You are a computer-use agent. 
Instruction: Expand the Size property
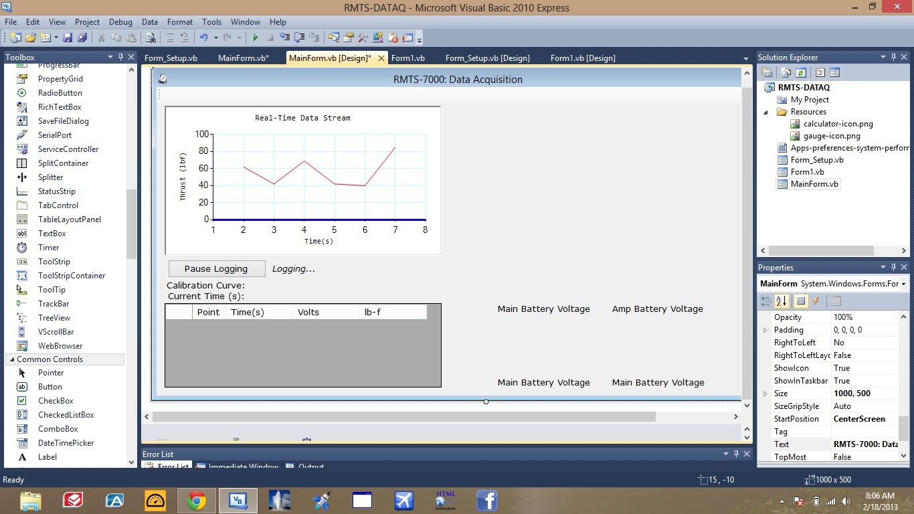tap(765, 394)
